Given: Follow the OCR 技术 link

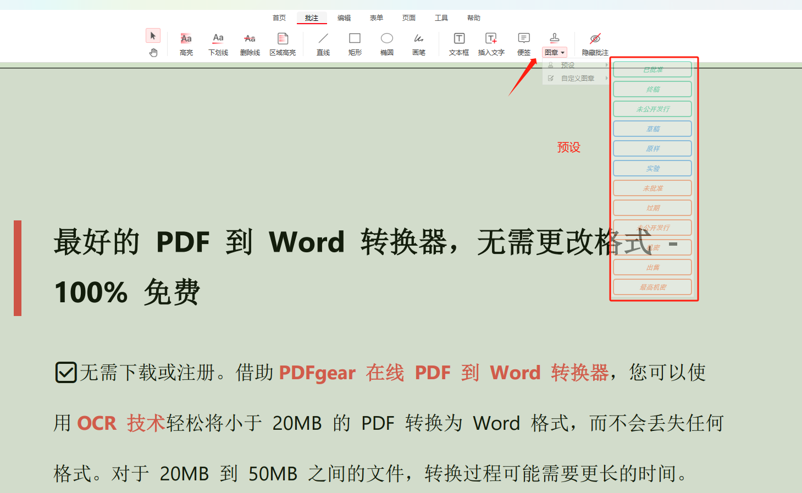Looking at the screenshot, I should click(x=121, y=423).
